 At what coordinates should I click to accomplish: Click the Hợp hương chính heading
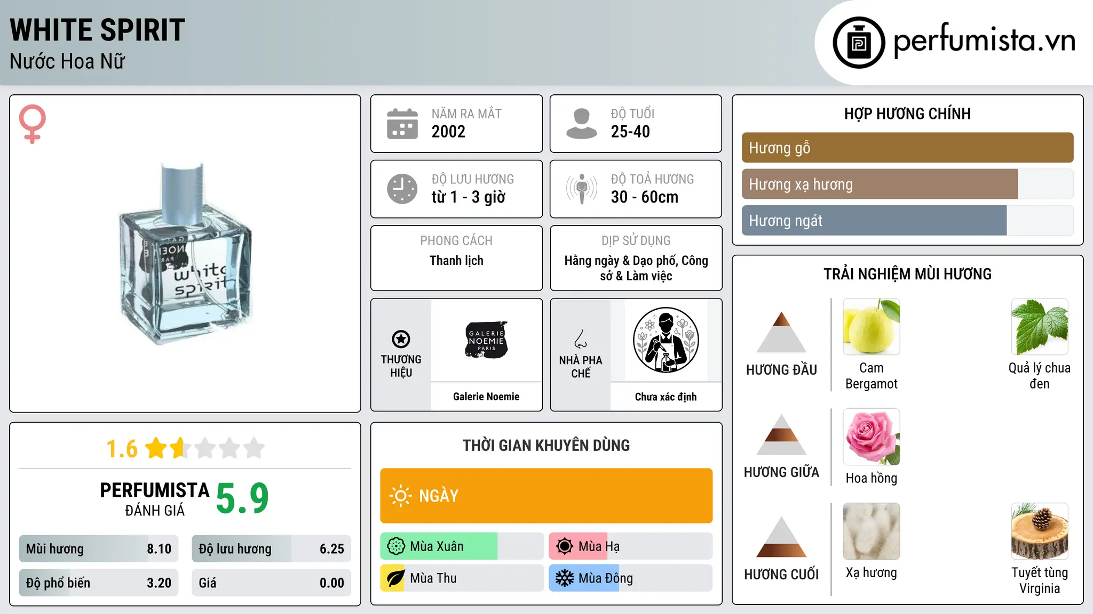tap(907, 114)
